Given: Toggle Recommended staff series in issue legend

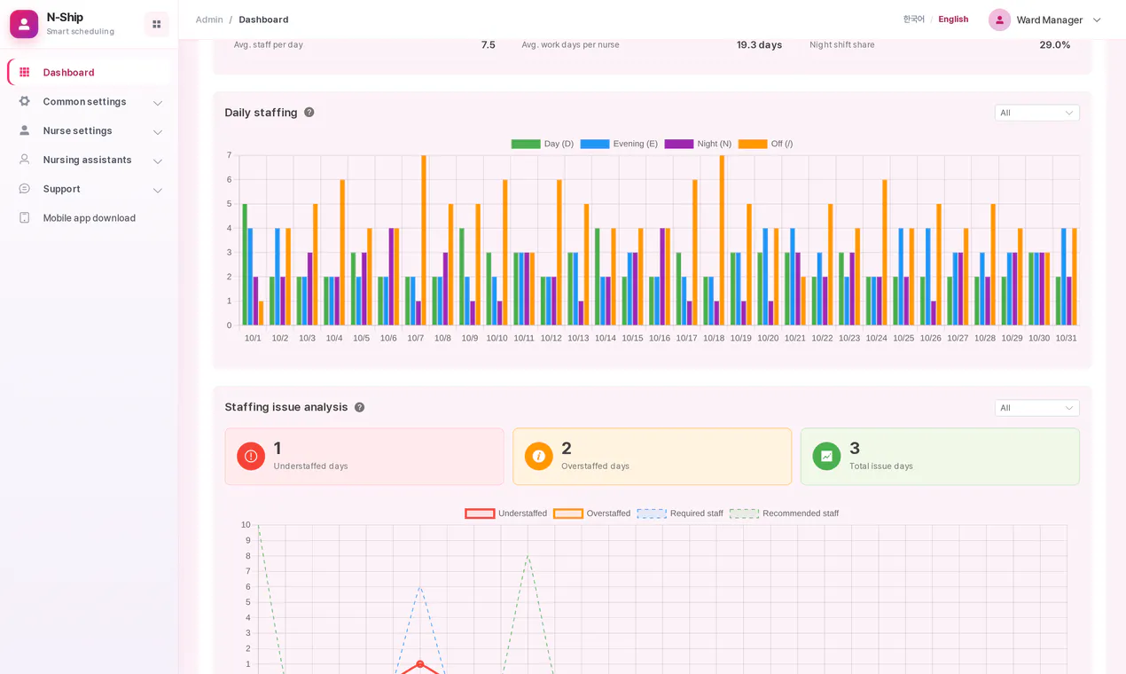Looking at the screenshot, I should pos(784,513).
